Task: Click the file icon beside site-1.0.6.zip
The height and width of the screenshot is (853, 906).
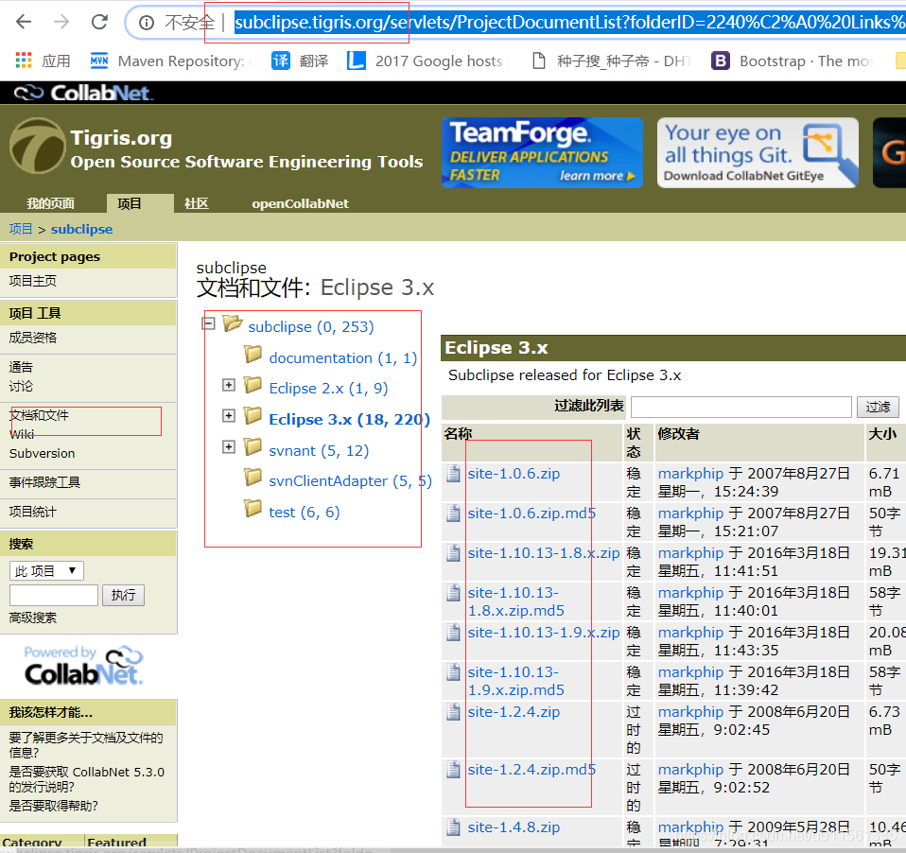Action: (x=454, y=473)
